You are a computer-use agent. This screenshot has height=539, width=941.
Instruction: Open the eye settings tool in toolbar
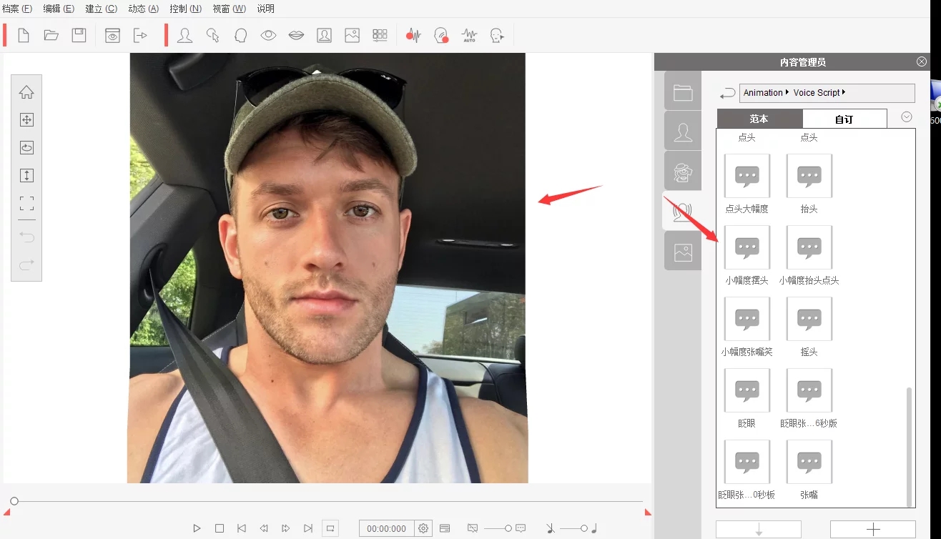[x=268, y=35]
